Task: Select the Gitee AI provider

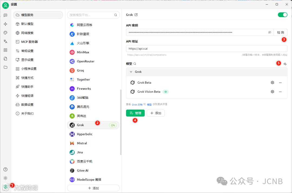Action: [x=93, y=171]
